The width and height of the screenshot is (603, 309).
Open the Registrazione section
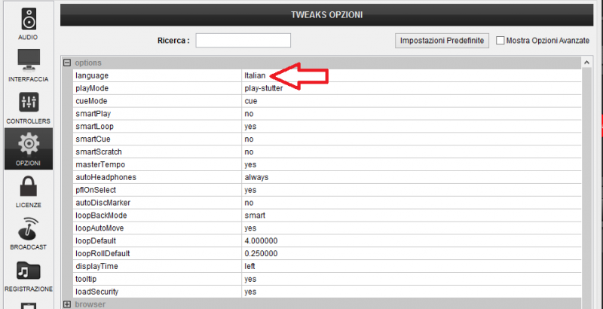[x=29, y=275]
